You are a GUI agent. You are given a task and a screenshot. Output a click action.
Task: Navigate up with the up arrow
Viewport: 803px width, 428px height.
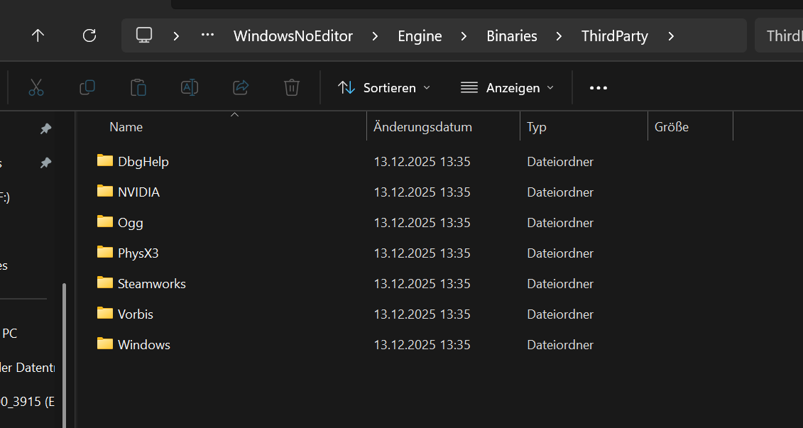(x=38, y=35)
